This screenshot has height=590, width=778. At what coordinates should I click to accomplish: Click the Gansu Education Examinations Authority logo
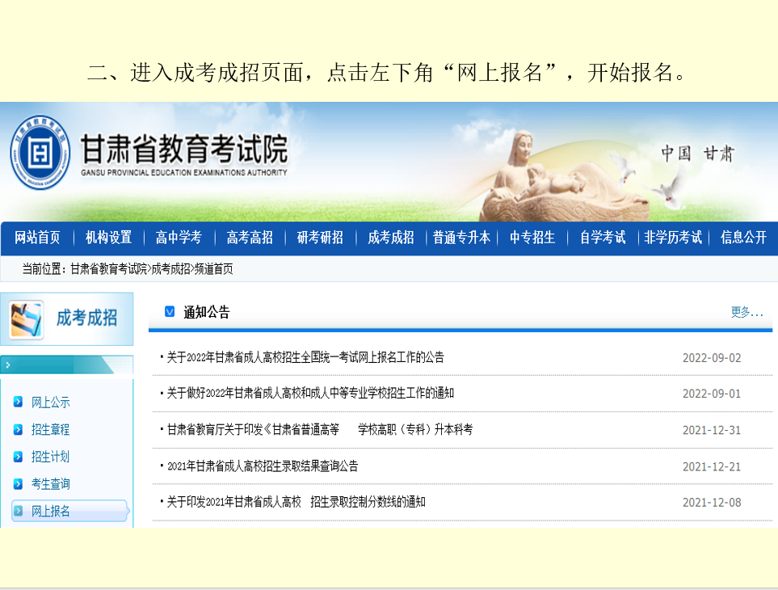[x=40, y=152]
